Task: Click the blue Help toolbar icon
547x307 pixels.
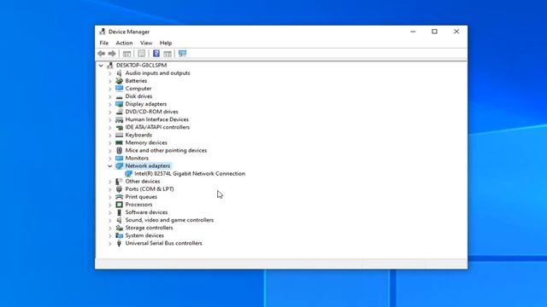Action: 156,53
